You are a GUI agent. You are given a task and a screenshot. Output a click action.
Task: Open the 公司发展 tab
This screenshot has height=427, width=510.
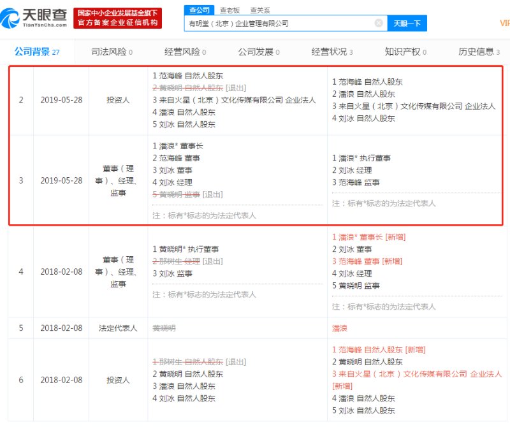pyautogui.click(x=259, y=52)
